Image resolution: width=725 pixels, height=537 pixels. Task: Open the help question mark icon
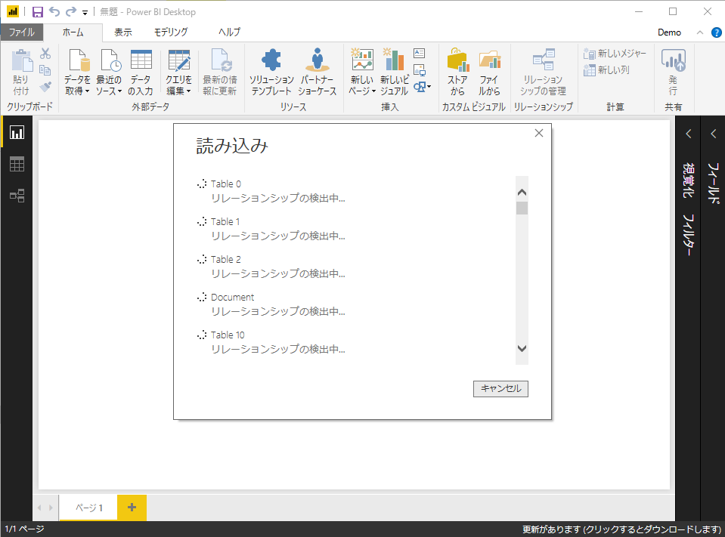point(716,32)
